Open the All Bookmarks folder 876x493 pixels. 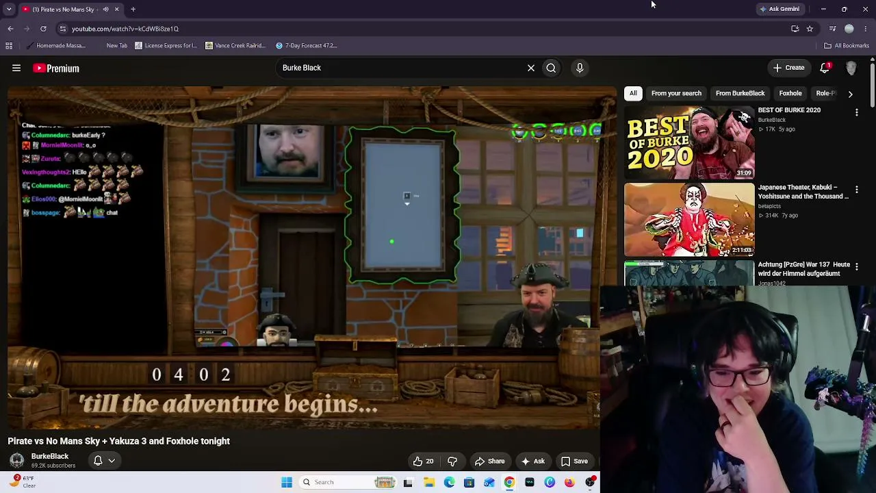coord(846,46)
